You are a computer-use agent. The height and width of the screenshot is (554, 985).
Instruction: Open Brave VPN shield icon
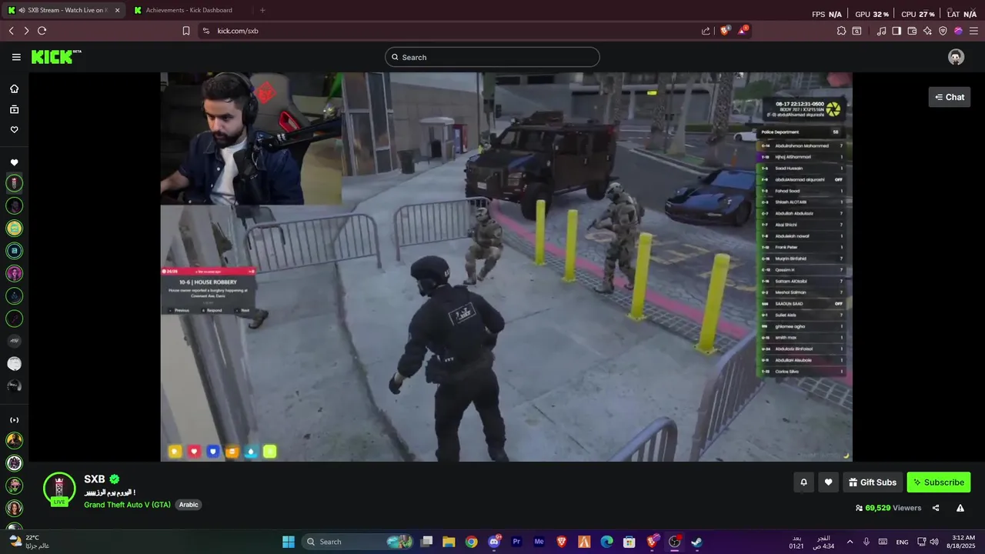[943, 31]
